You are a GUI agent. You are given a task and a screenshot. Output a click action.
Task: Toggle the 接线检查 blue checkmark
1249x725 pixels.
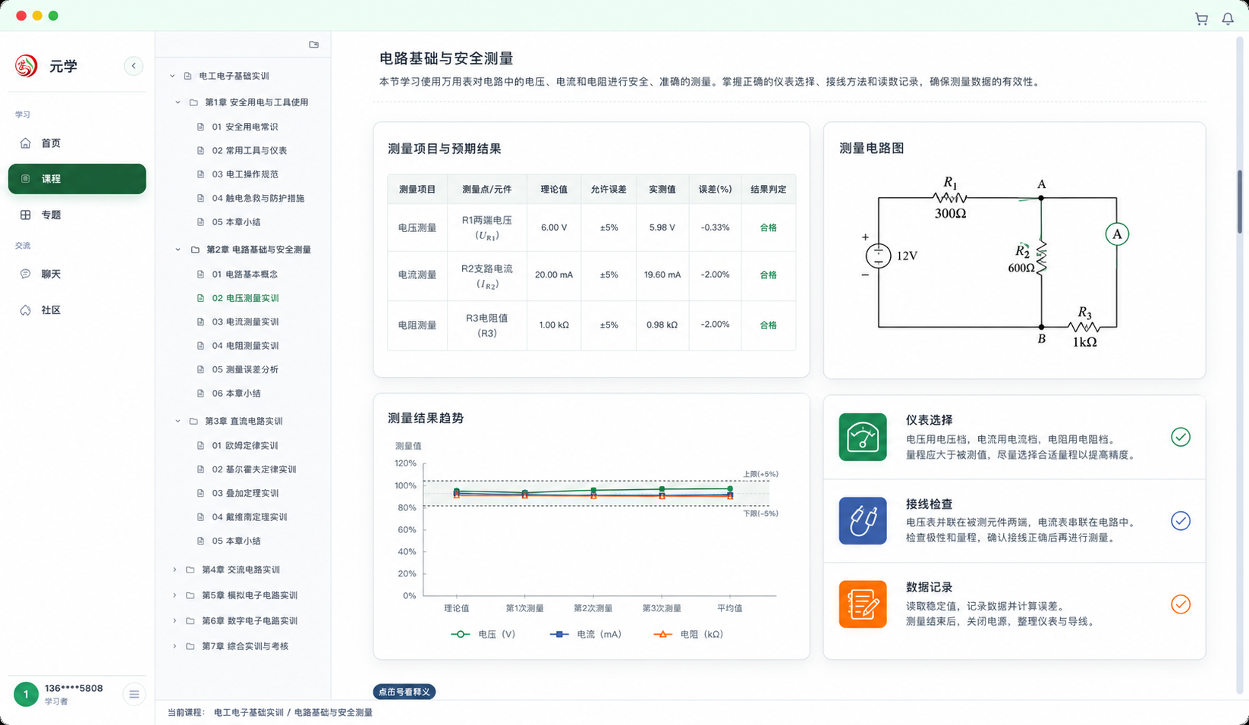click(1181, 521)
